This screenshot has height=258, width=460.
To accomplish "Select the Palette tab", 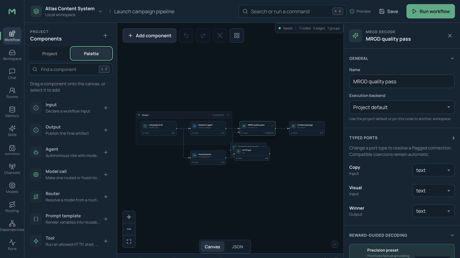I will (91, 54).
